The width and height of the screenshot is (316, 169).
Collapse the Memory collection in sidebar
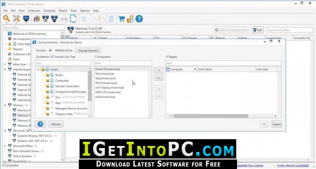pos(5,105)
